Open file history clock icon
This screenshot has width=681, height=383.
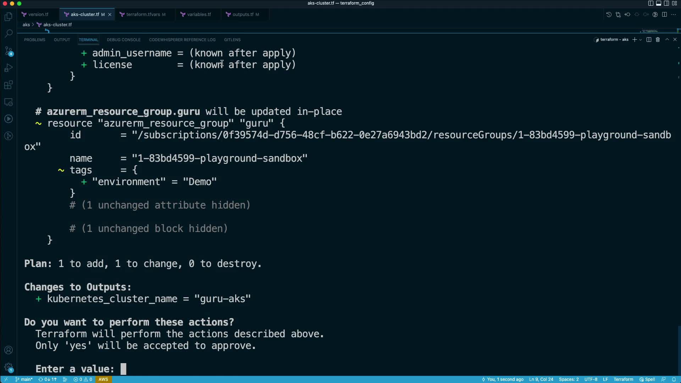pos(609,15)
